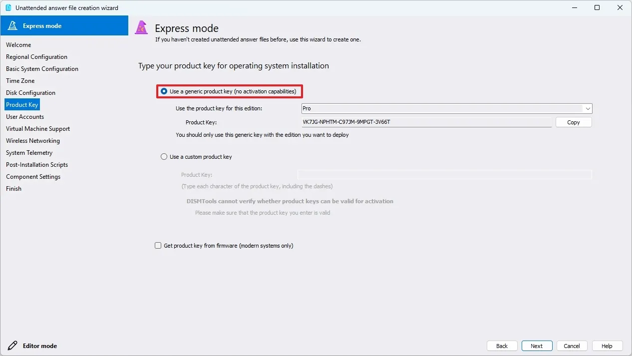Click the Express mode flask icon
Screen dimensions: 632x356
click(x=12, y=26)
